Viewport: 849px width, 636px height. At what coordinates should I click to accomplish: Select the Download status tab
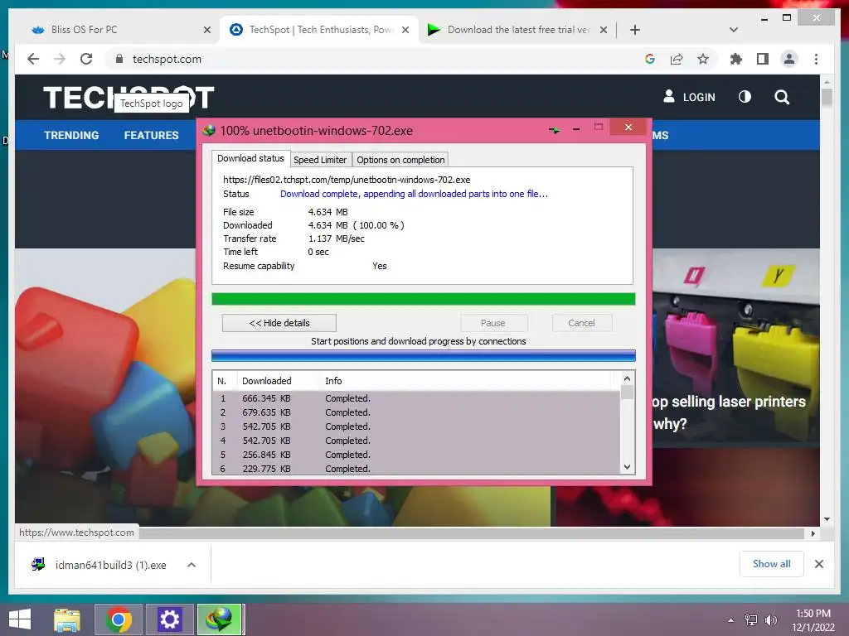pos(250,158)
